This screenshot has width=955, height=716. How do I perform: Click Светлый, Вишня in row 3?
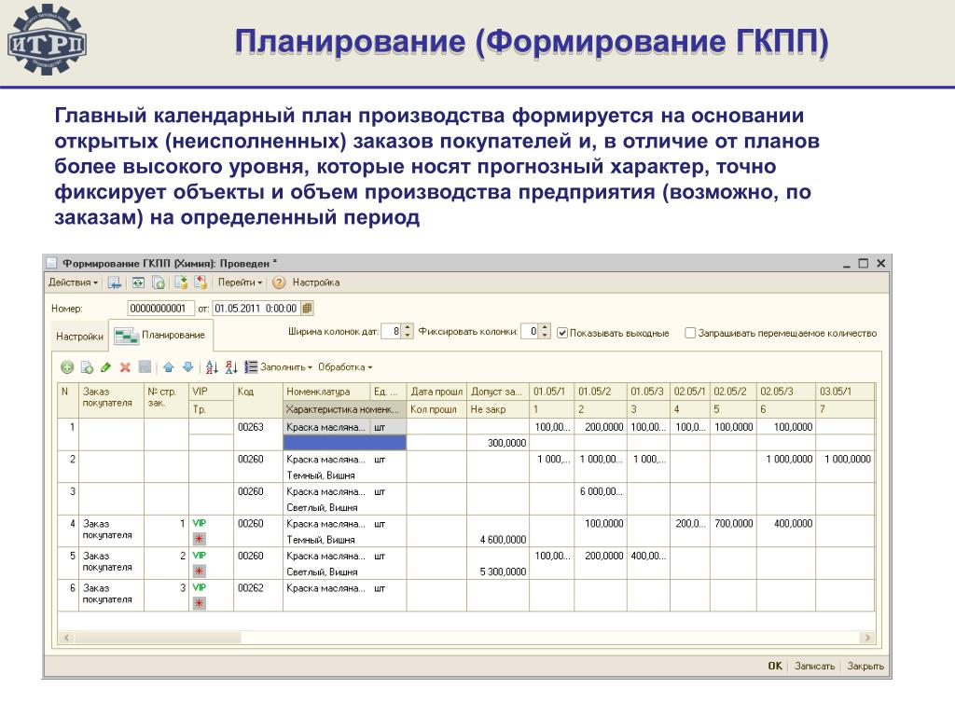click(322, 508)
